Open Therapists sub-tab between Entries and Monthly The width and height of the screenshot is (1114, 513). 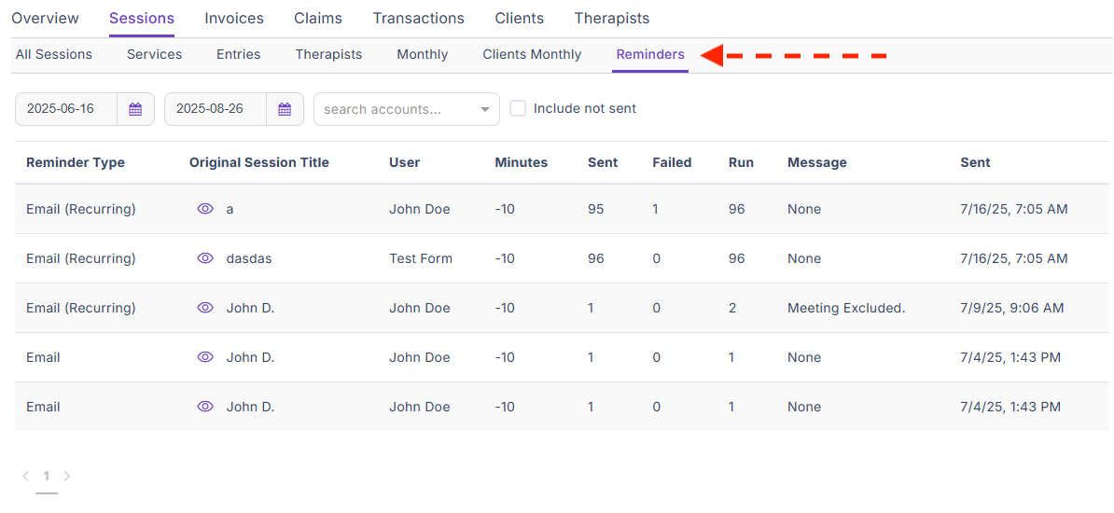coord(329,54)
